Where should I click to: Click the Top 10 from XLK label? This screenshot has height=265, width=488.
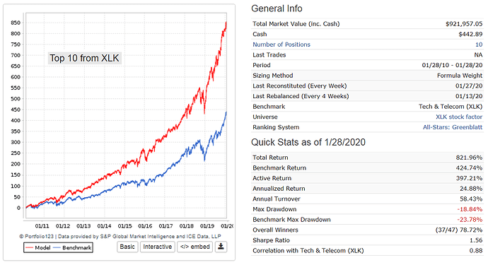tap(84, 58)
